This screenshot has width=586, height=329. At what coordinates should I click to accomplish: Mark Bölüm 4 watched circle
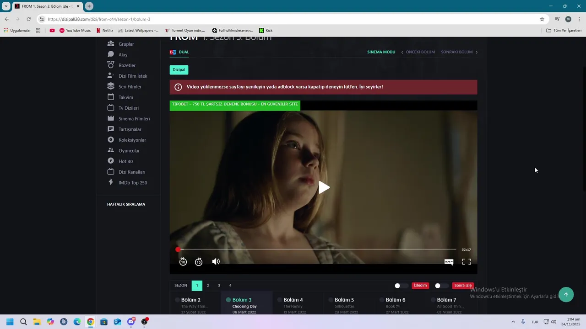[280, 300]
